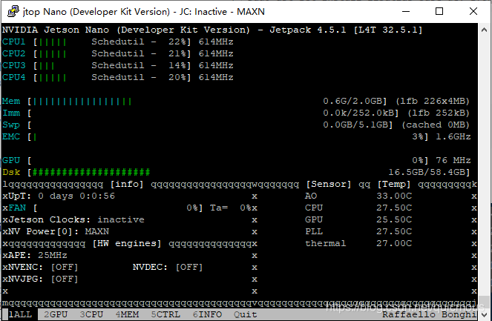Click the GPU 25.50C temperature

394,219
